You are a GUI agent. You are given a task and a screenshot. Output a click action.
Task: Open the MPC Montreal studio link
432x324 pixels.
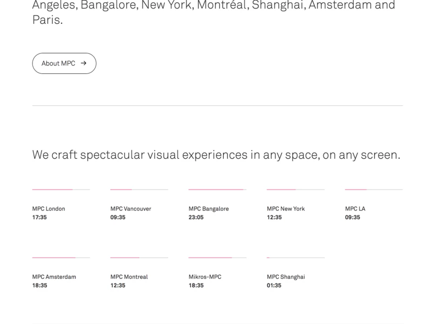click(129, 277)
